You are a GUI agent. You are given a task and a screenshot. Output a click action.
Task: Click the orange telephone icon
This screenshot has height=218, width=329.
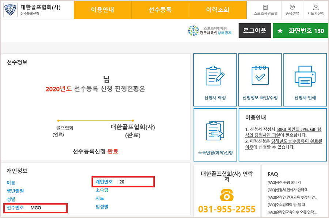click(227, 195)
